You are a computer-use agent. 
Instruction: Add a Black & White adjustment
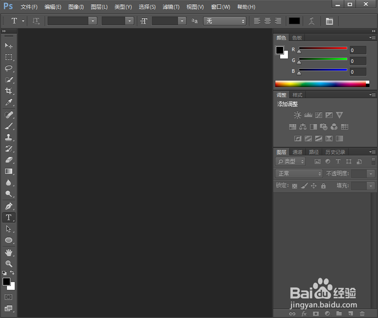click(x=313, y=127)
